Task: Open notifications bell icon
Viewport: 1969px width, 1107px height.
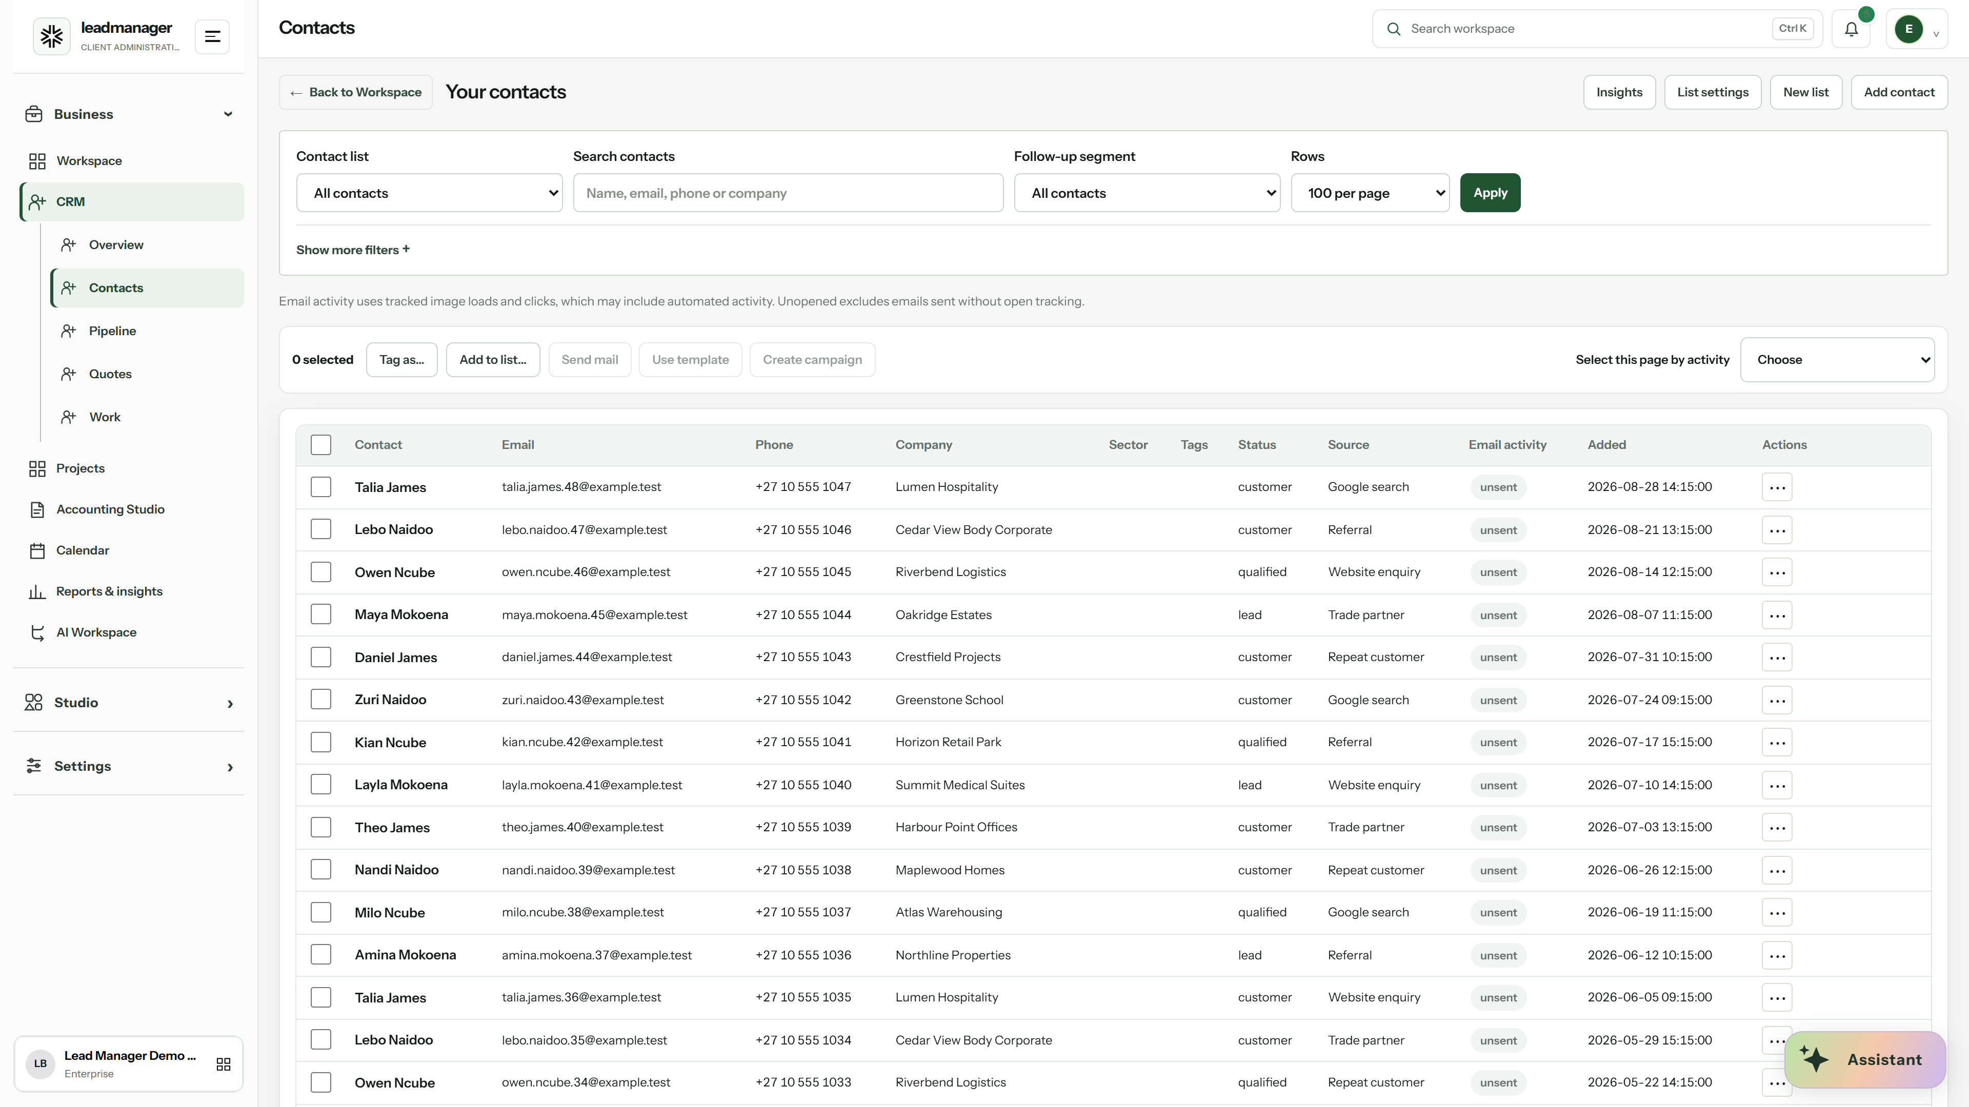Action: (x=1851, y=29)
